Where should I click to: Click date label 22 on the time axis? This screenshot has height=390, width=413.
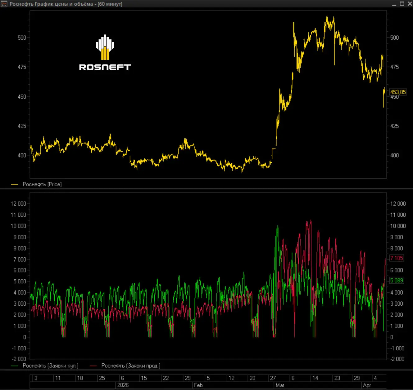tap(166, 378)
